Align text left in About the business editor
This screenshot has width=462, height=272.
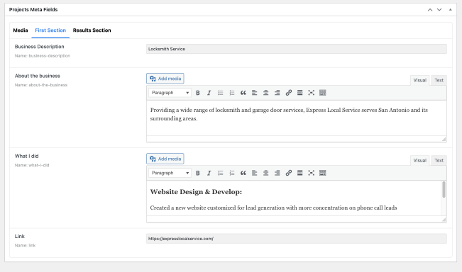254,93
